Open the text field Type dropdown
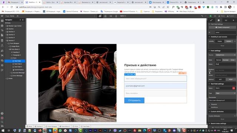 [x=226, y=93]
